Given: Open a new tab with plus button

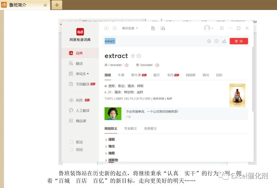Looking at the screenshot, I should coord(57,5).
